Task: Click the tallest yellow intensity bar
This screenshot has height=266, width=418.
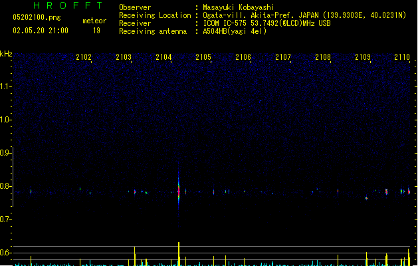Action: (179, 254)
